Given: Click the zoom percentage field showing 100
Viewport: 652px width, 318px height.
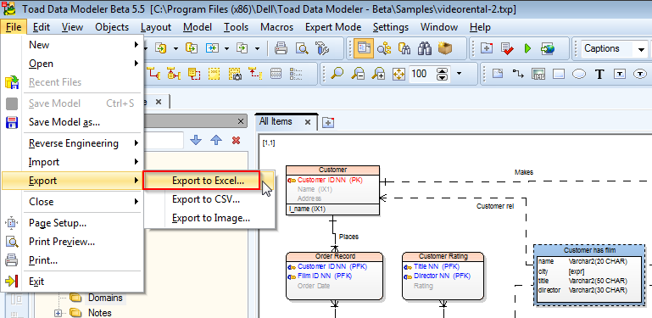Looking at the screenshot, I should point(422,74).
